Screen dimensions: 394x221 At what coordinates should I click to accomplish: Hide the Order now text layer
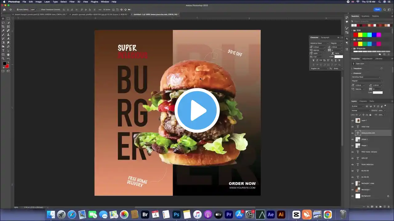[353, 127]
